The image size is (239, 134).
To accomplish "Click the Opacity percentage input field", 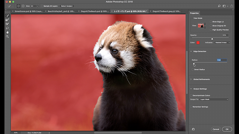I will pyautogui.click(x=225, y=35).
